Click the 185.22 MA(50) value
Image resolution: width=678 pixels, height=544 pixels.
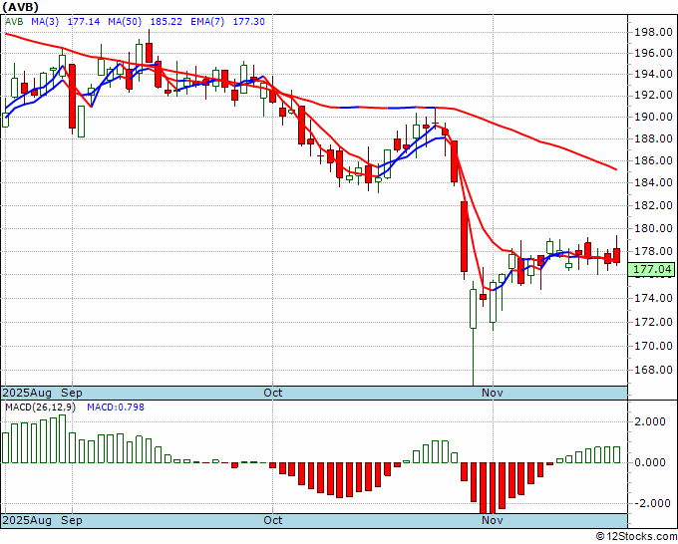(167, 22)
